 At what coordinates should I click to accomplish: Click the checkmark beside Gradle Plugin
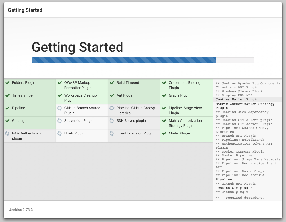(164, 95)
